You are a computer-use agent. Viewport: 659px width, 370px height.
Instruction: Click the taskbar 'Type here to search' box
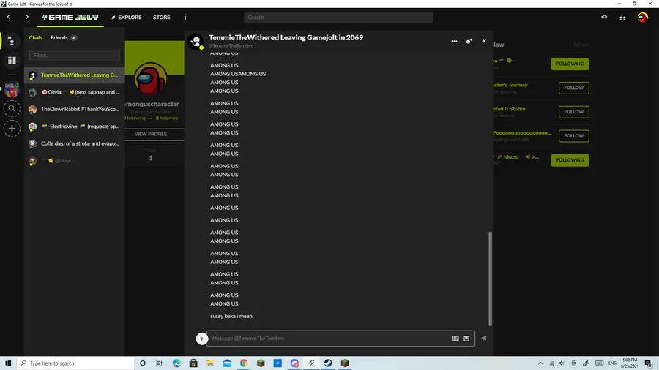(75, 363)
